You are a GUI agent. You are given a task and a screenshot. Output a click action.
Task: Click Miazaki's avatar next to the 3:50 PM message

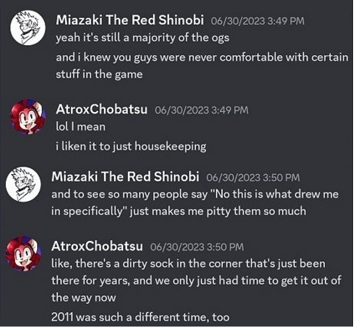pyautogui.click(x=23, y=183)
